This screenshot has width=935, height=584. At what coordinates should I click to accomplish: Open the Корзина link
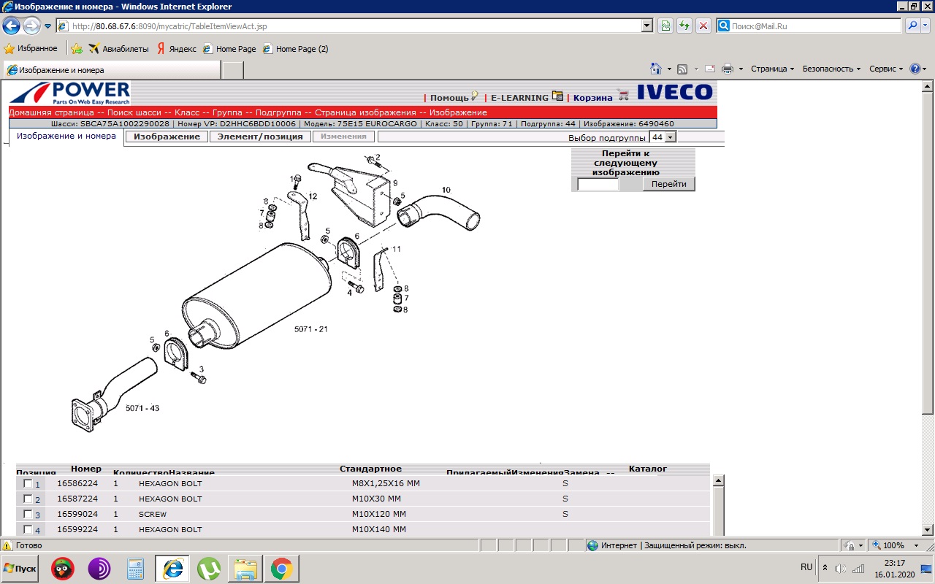tap(593, 98)
